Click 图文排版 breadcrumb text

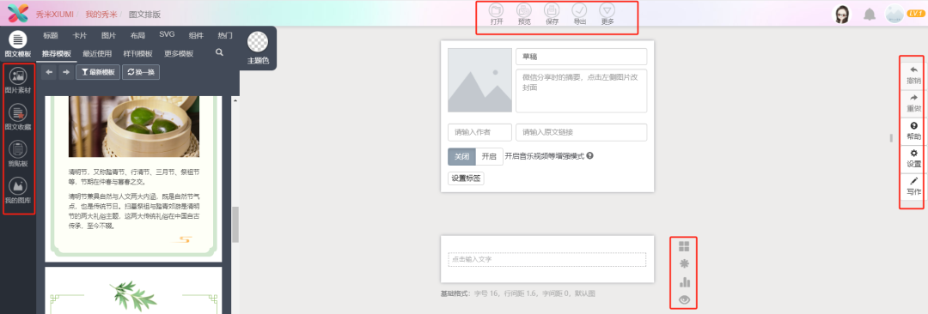coord(144,14)
